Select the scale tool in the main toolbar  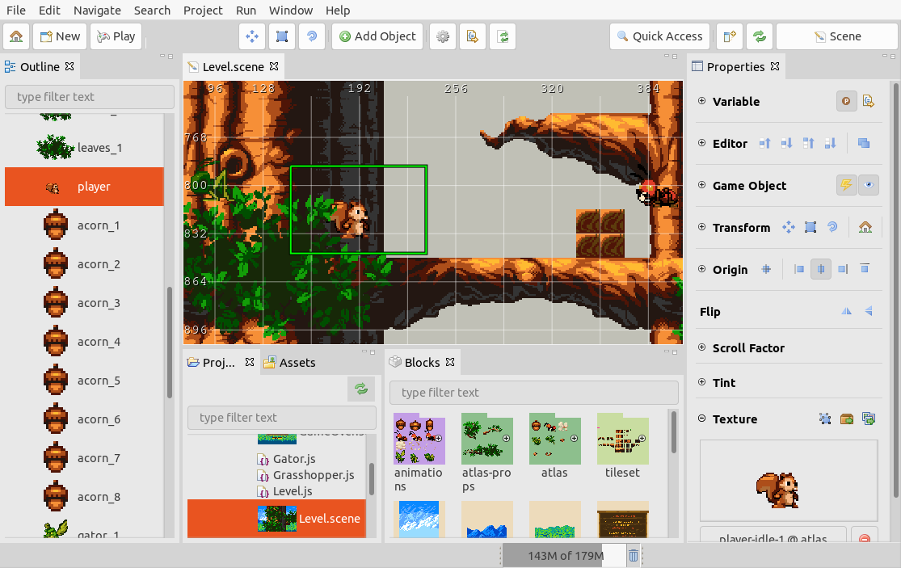click(x=282, y=36)
